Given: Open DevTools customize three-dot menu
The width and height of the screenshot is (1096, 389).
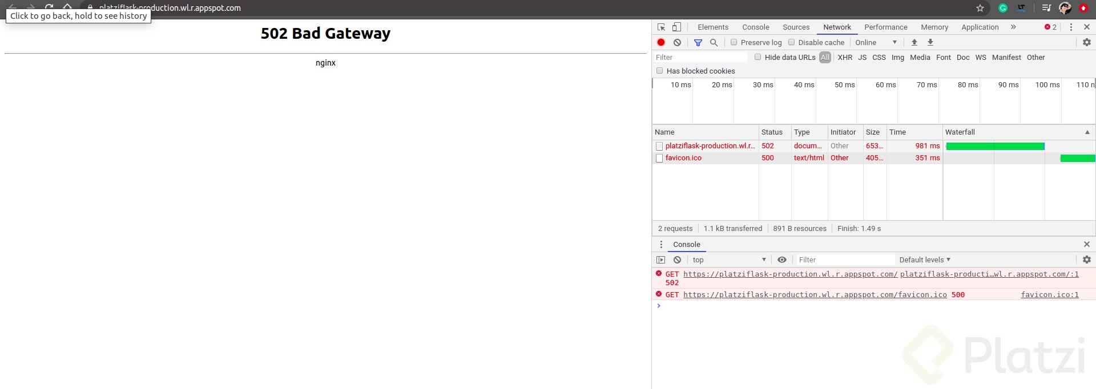Looking at the screenshot, I should click(1071, 27).
